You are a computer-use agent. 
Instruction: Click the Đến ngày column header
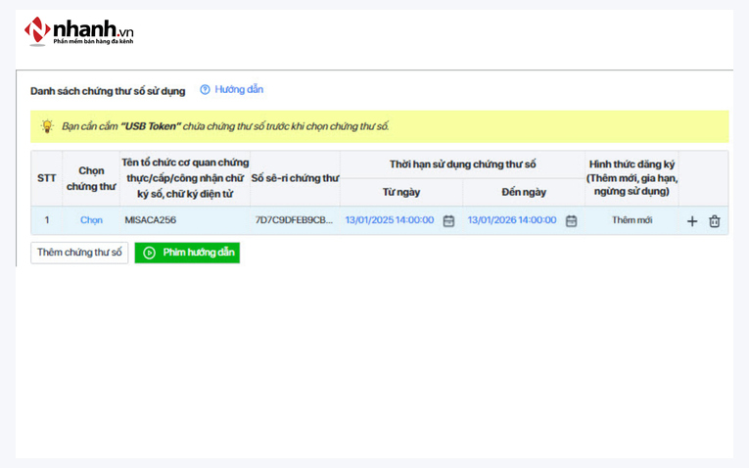(x=524, y=192)
